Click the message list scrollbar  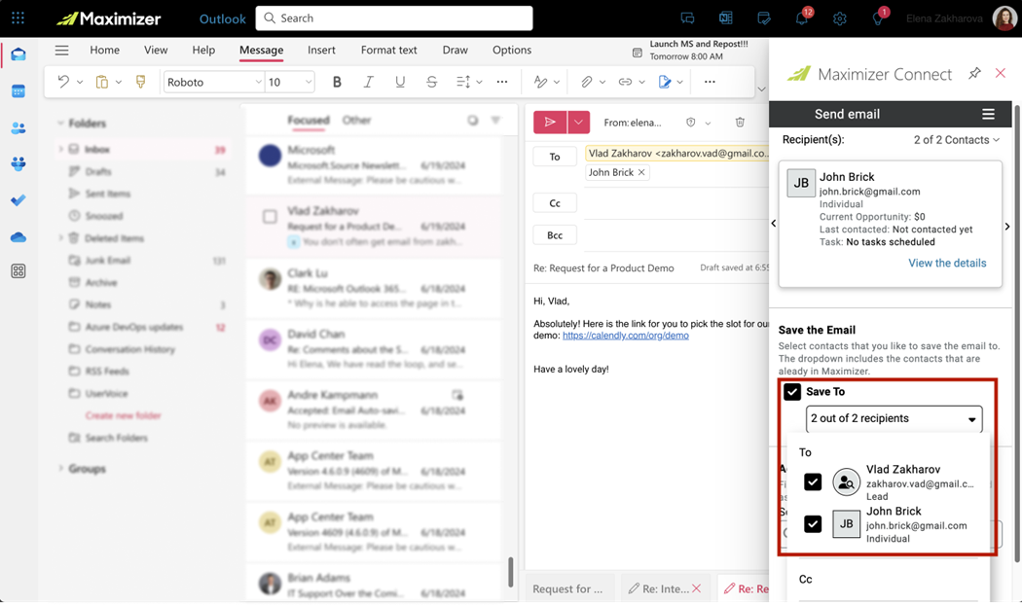click(510, 572)
